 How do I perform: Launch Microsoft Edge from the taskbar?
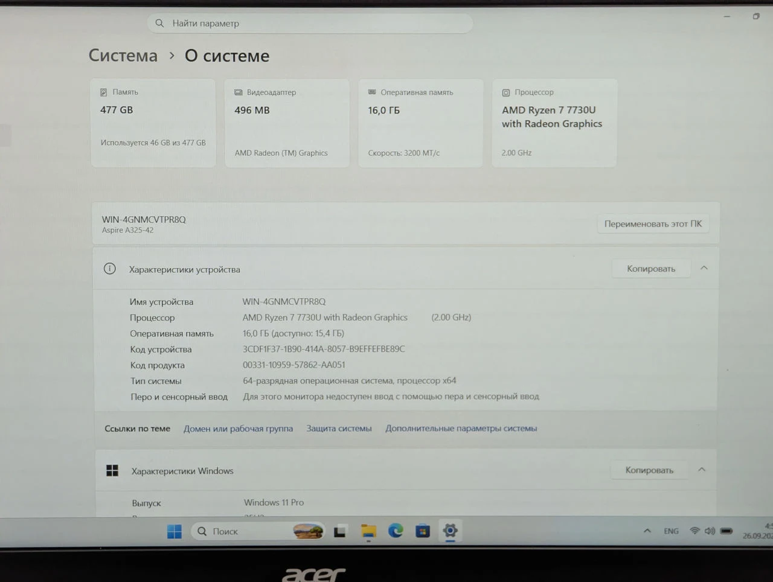point(396,531)
